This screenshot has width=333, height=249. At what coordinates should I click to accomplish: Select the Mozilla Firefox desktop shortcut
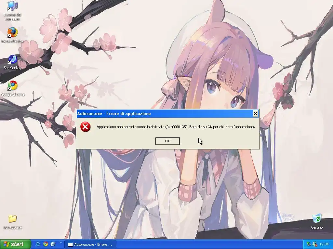point(13,35)
